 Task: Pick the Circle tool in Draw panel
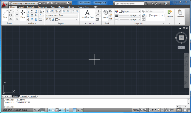(10, 15)
